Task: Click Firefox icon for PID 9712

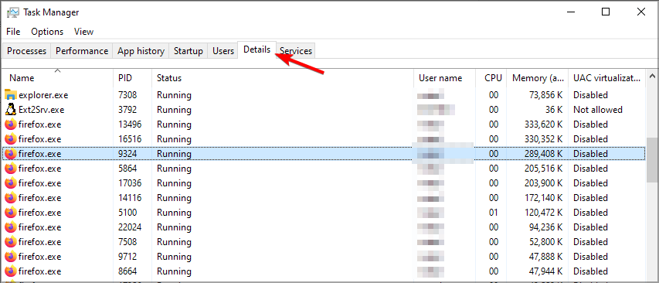Action: point(11,257)
